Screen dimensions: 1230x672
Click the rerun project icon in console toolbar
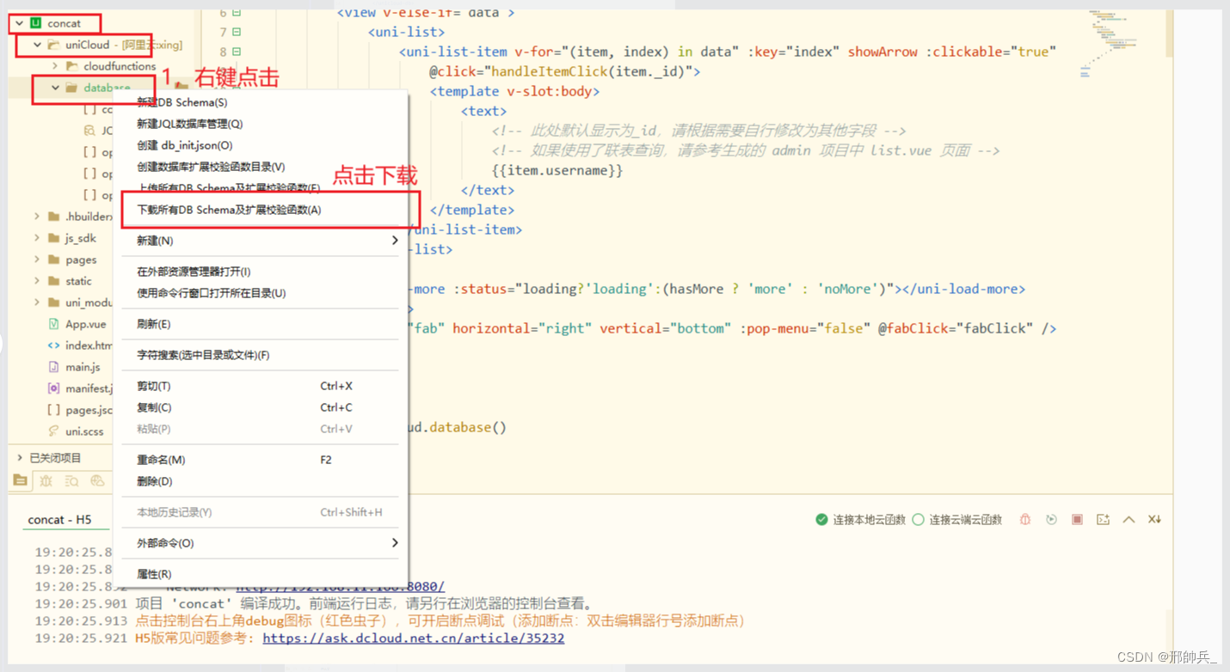pyautogui.click(x=1051, y=519)
